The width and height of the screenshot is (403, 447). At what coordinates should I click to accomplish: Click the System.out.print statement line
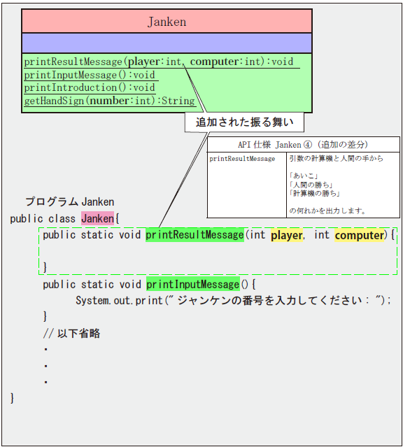click(233, 301)
